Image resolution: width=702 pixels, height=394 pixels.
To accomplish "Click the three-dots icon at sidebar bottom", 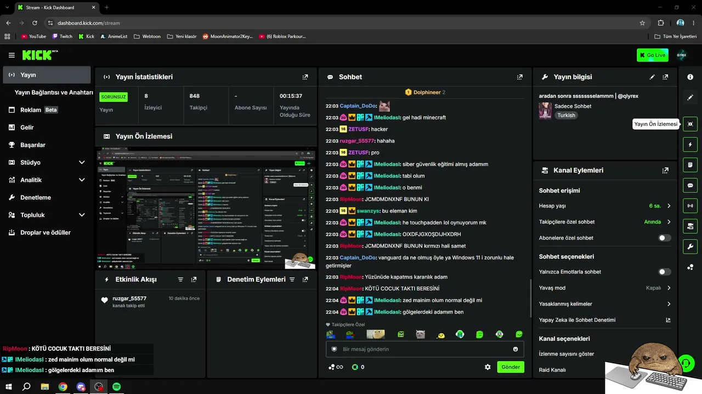I will 690,267.
